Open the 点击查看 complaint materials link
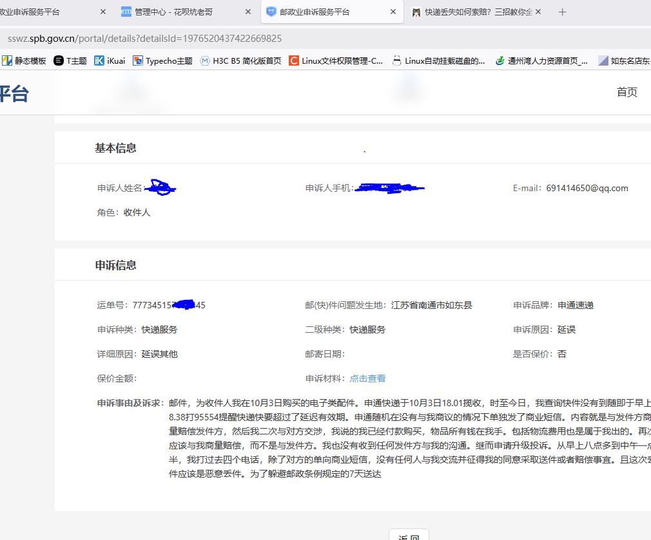 click(x=367, y=378)
